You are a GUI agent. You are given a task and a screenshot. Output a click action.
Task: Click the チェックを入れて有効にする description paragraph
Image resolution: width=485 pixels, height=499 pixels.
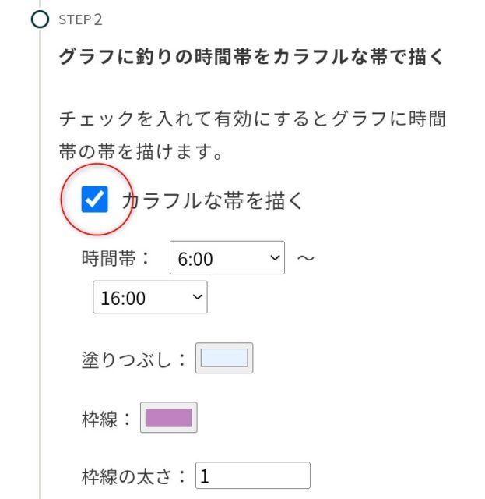tap(252, 134)
